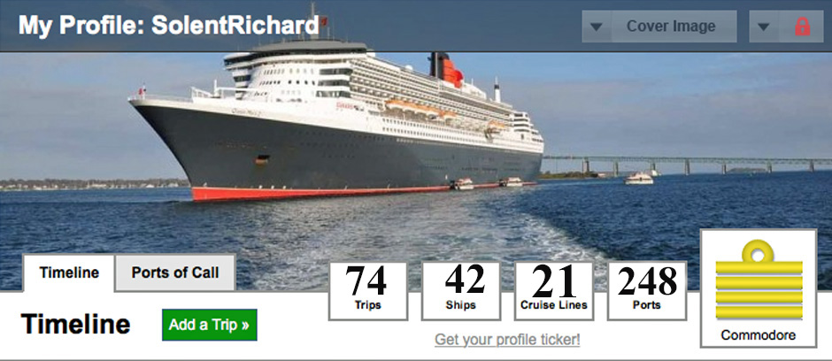Click the My Profile: SolentRichard heading
The image size is (832, 361).
(169, 26)
